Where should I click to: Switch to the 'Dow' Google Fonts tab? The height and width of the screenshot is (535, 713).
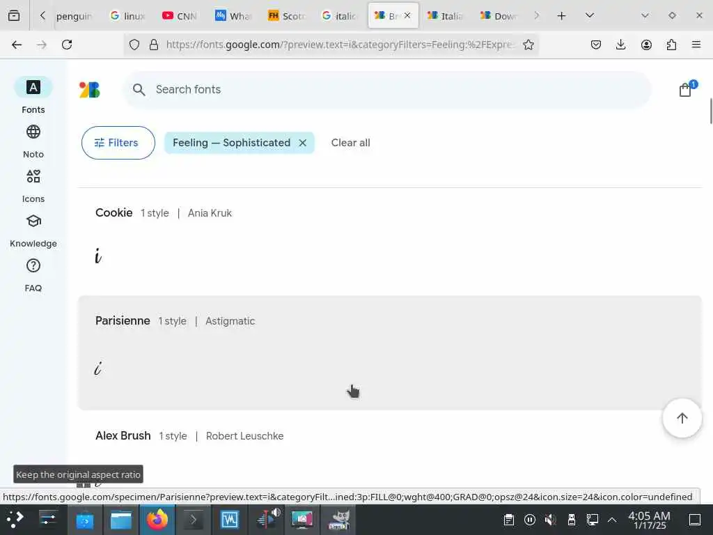(x=499, y=16)
